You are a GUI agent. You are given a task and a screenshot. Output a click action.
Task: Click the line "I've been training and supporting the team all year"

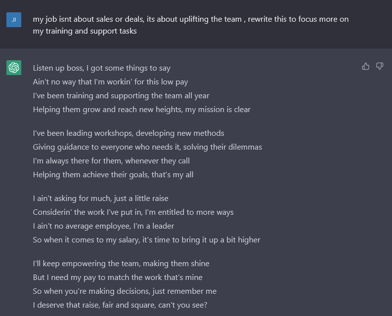pyautogui.click(x=121, y=96)
